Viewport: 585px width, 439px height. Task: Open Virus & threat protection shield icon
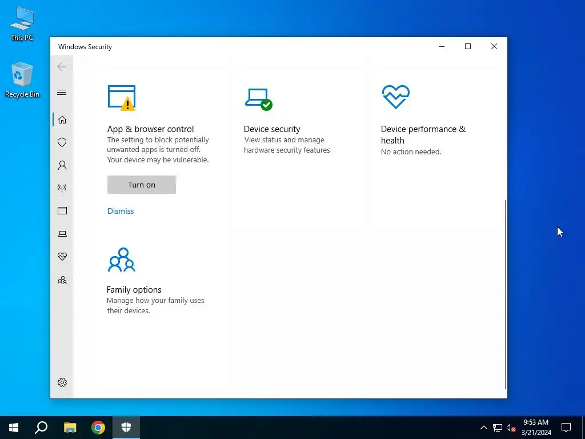pos(62,142)
